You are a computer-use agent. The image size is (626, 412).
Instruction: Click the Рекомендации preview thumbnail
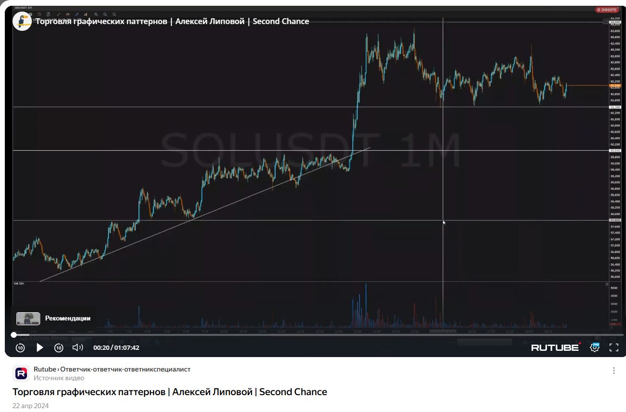tap(28, 319)
